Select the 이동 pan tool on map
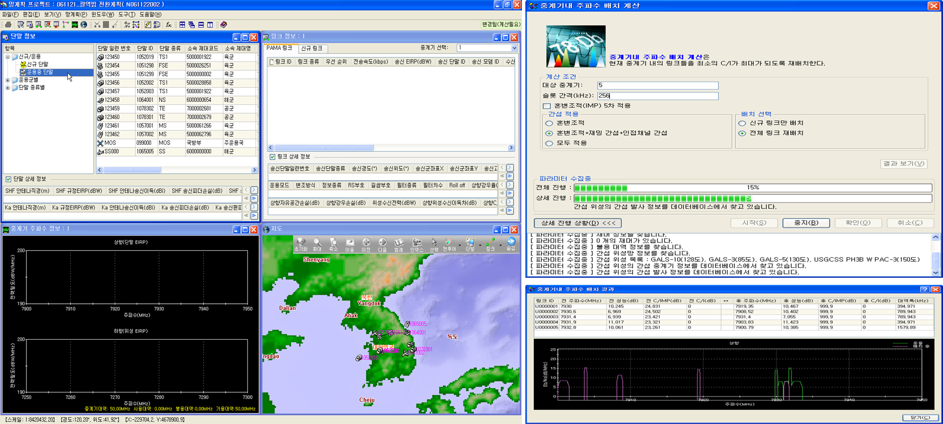Viewport: 943px width, 424px height. [350, 244]
